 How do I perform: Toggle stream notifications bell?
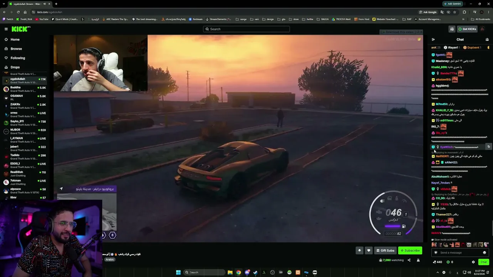(359, 250)
